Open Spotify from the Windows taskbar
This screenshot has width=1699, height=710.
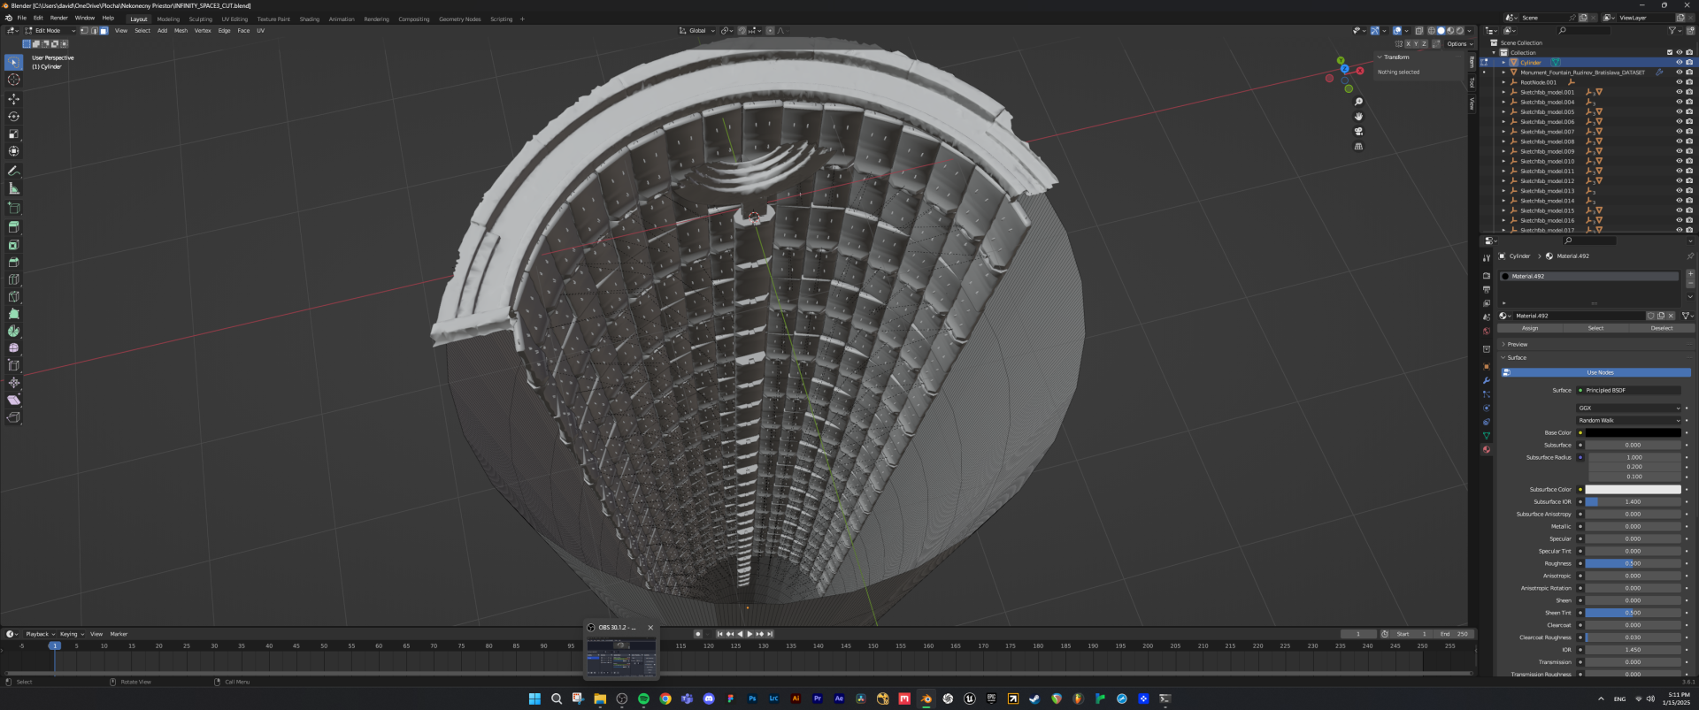tap(643, 699)
